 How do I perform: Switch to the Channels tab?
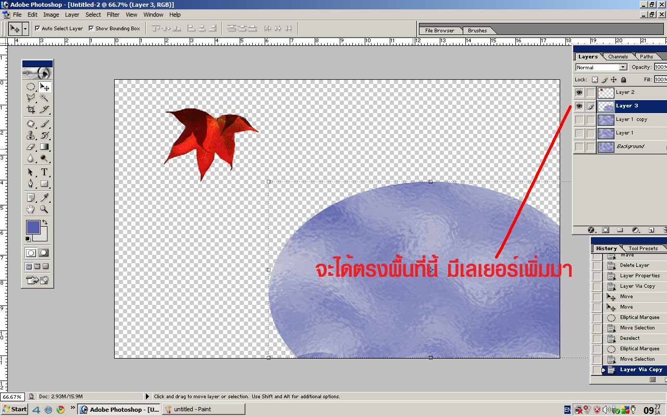(x=618, y=57)
